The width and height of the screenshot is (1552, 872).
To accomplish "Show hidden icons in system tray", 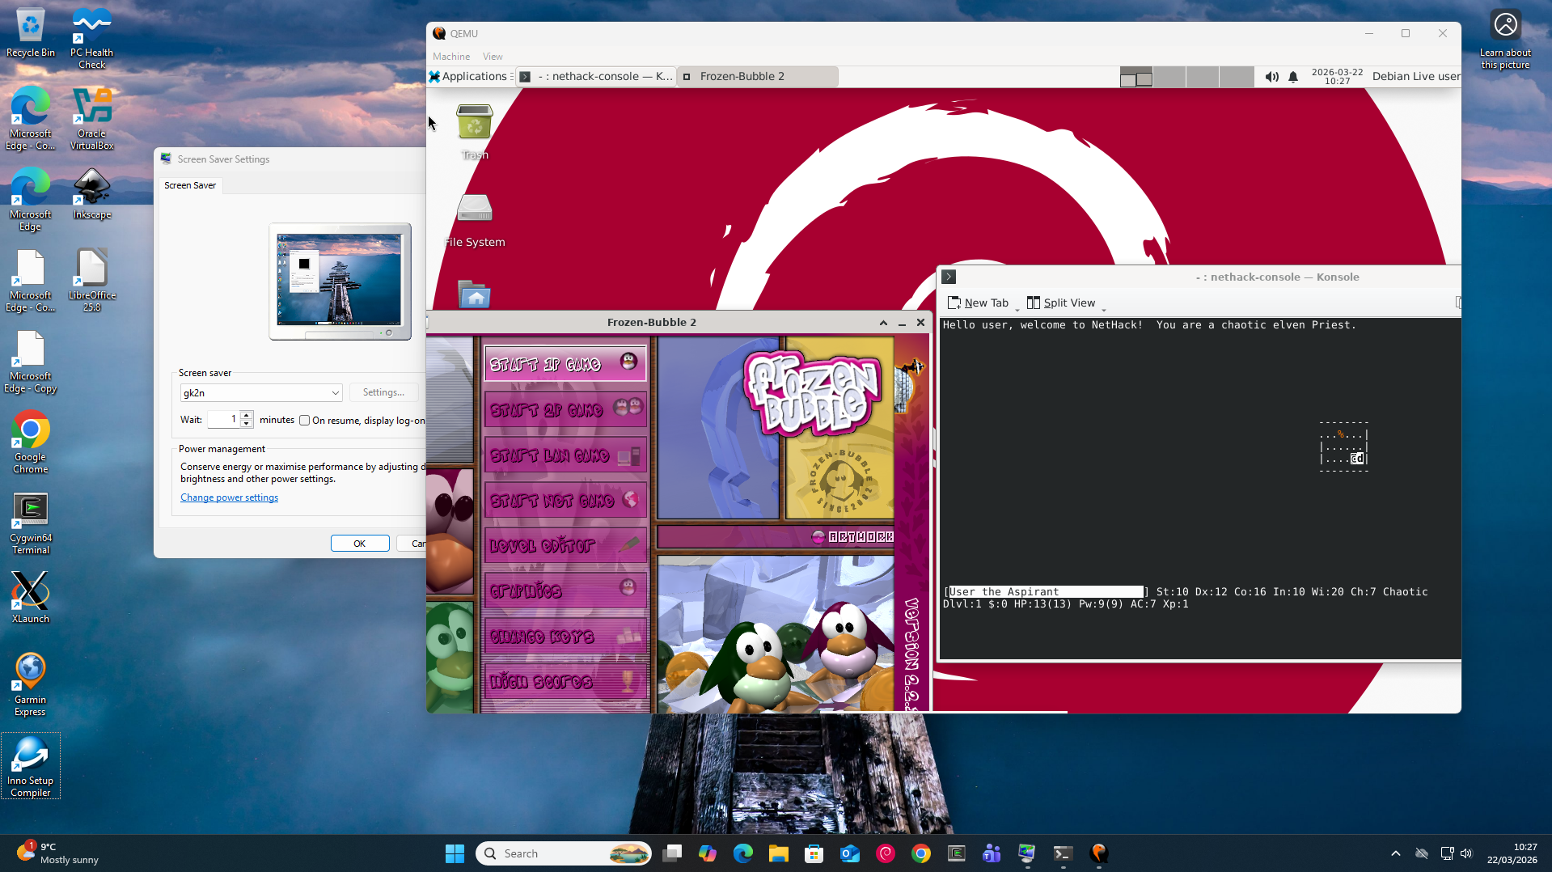I will pos(1395,854).
